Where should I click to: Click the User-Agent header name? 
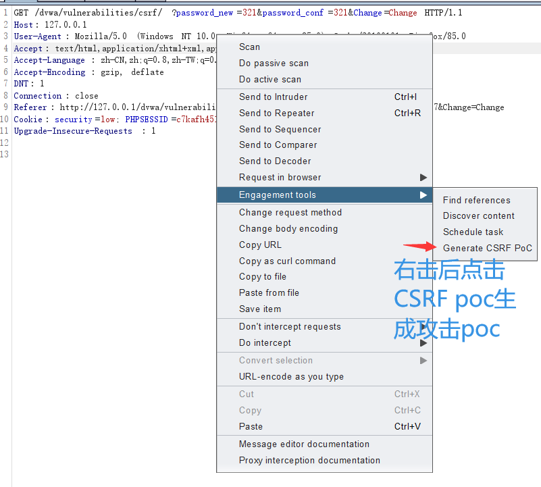38,36
